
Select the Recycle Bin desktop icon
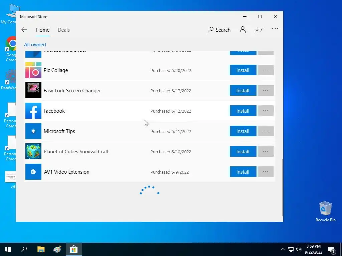click(x=325, y=211)
